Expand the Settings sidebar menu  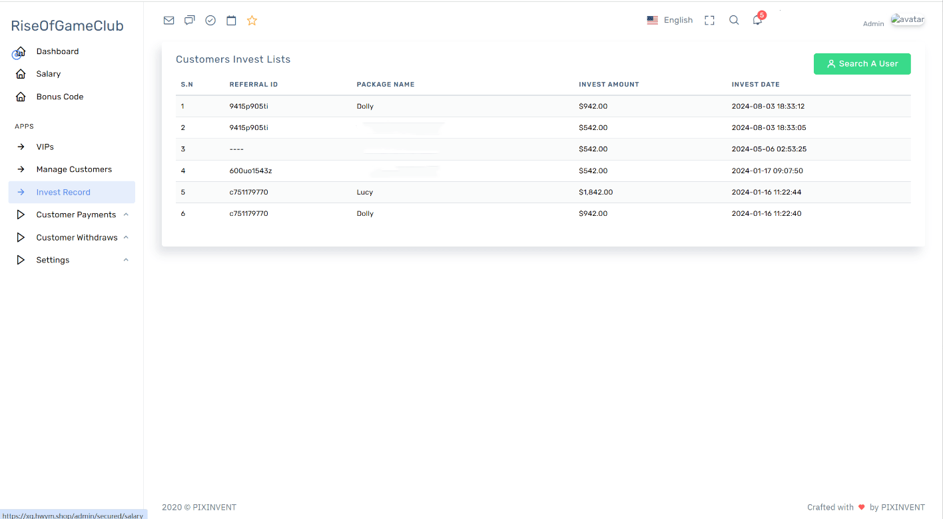click(53, 260)
